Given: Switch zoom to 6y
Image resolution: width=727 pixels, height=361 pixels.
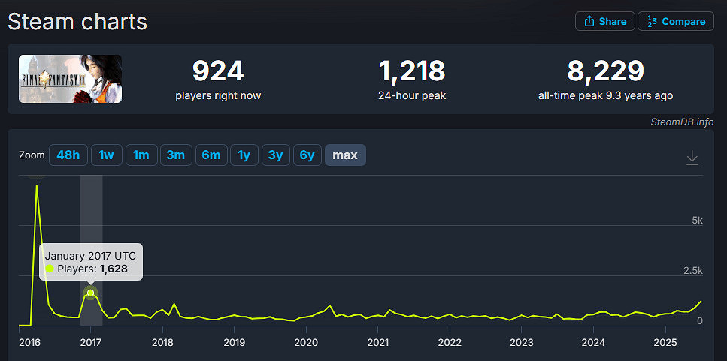Looking at the screenshot, I should tap(307, 155).
